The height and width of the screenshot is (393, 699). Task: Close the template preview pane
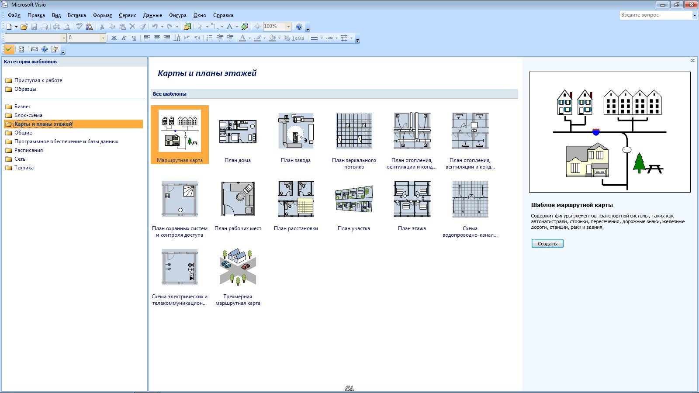coord(693,61)
